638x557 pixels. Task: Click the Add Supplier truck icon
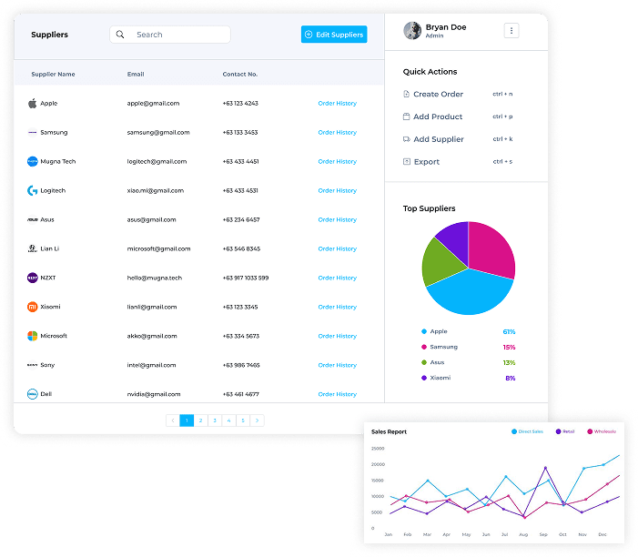[x=406, y=139]
